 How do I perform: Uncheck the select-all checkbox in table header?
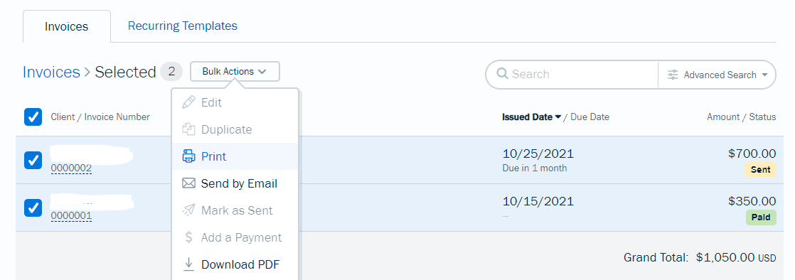click(x=33, y=117)
